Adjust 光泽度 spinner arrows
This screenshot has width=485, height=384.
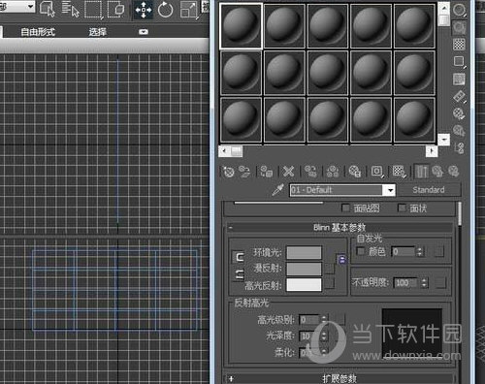pyautogui.click(x=324, y=336)
